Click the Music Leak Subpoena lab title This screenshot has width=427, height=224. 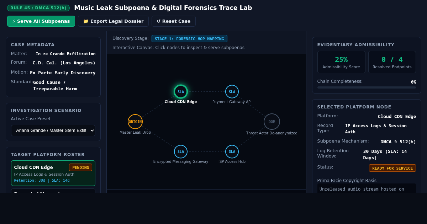(x=163, y=8)
